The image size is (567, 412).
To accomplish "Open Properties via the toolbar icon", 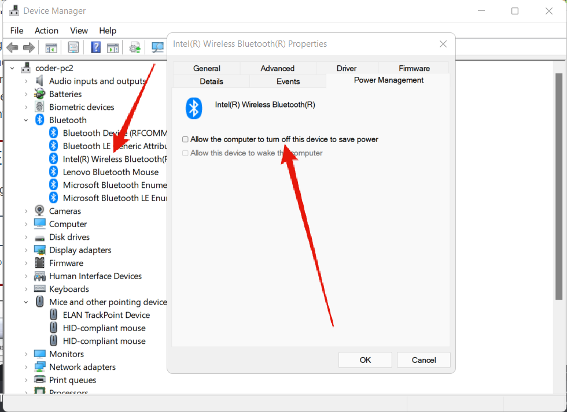I will point(73,47).
